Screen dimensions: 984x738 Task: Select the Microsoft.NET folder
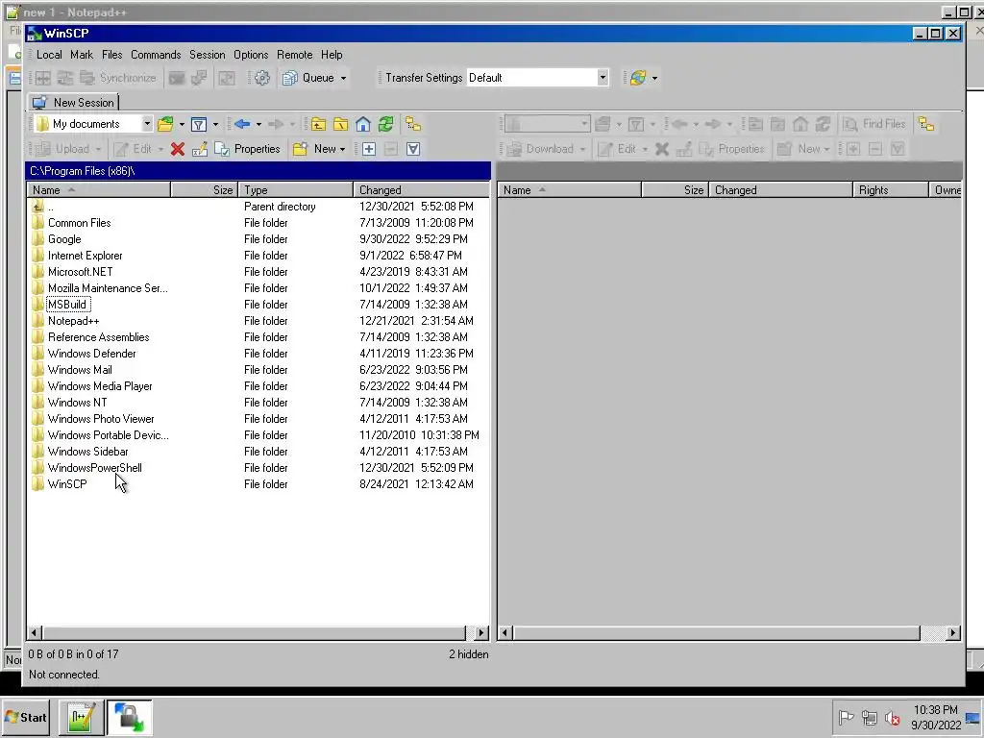(258, 272)
